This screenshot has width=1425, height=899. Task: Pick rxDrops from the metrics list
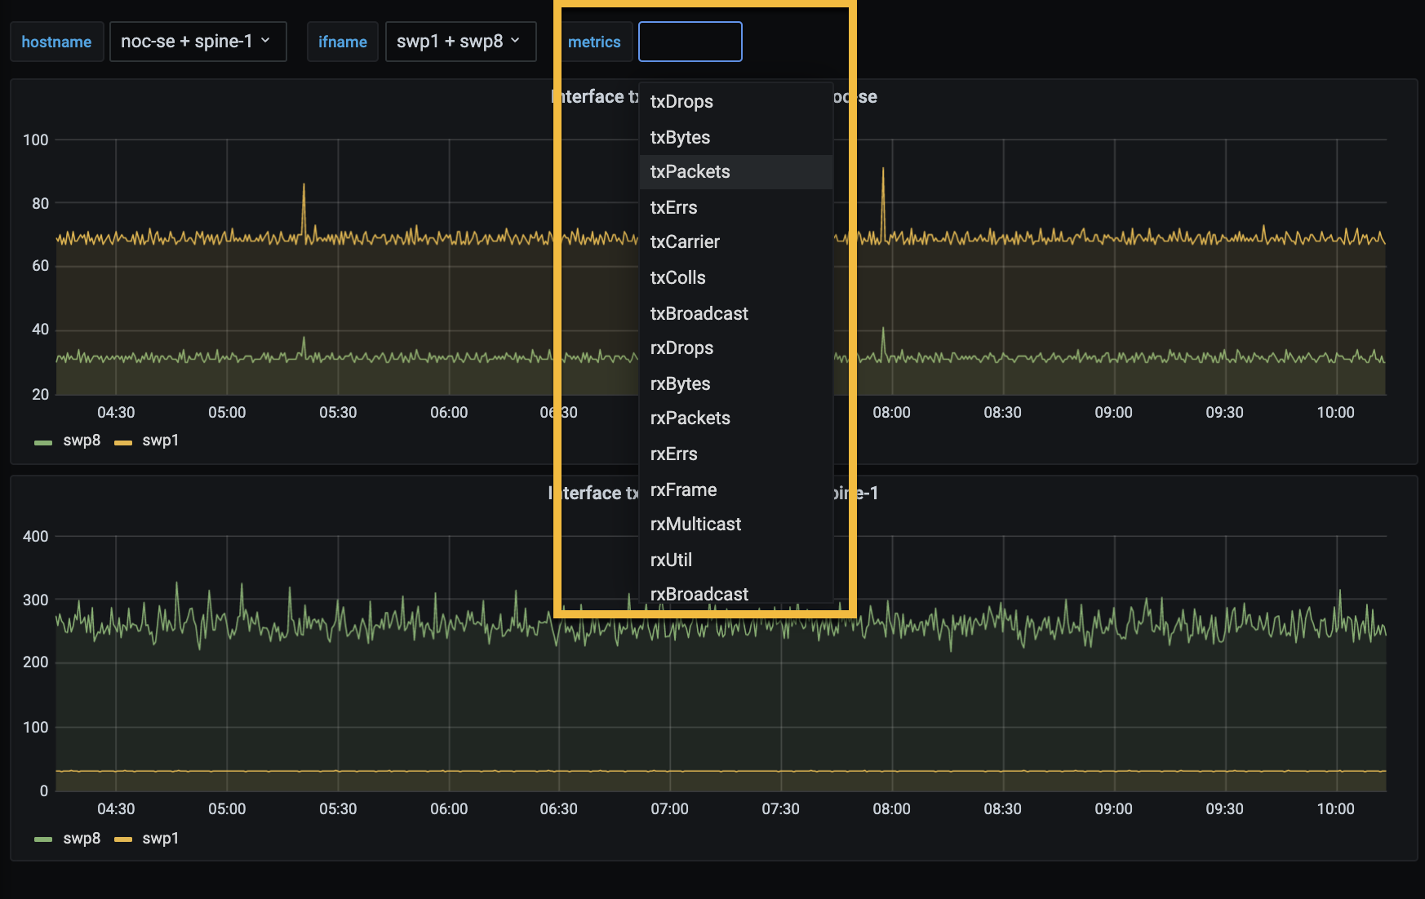681,348
